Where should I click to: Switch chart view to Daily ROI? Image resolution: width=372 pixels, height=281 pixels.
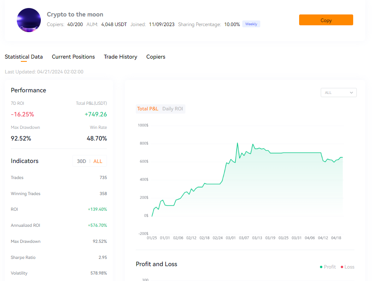173,108
